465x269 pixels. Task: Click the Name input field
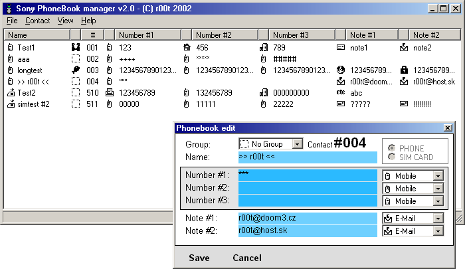[x=308, y=157]
